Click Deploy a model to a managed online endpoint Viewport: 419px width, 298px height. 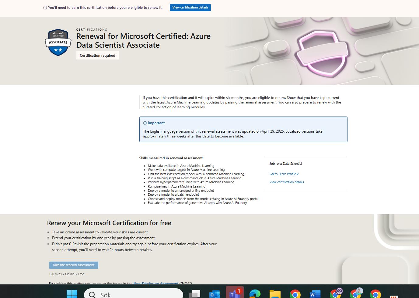(181, 191)
